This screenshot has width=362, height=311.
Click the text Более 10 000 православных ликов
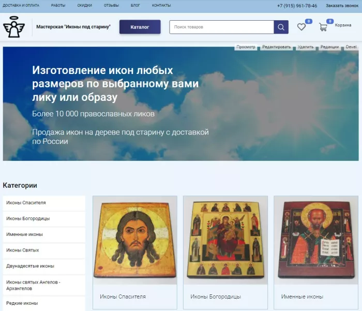93,114
